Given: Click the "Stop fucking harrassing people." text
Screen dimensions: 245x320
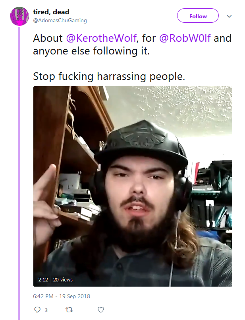Looking at the screenshot, I should (x=109, y=77).
